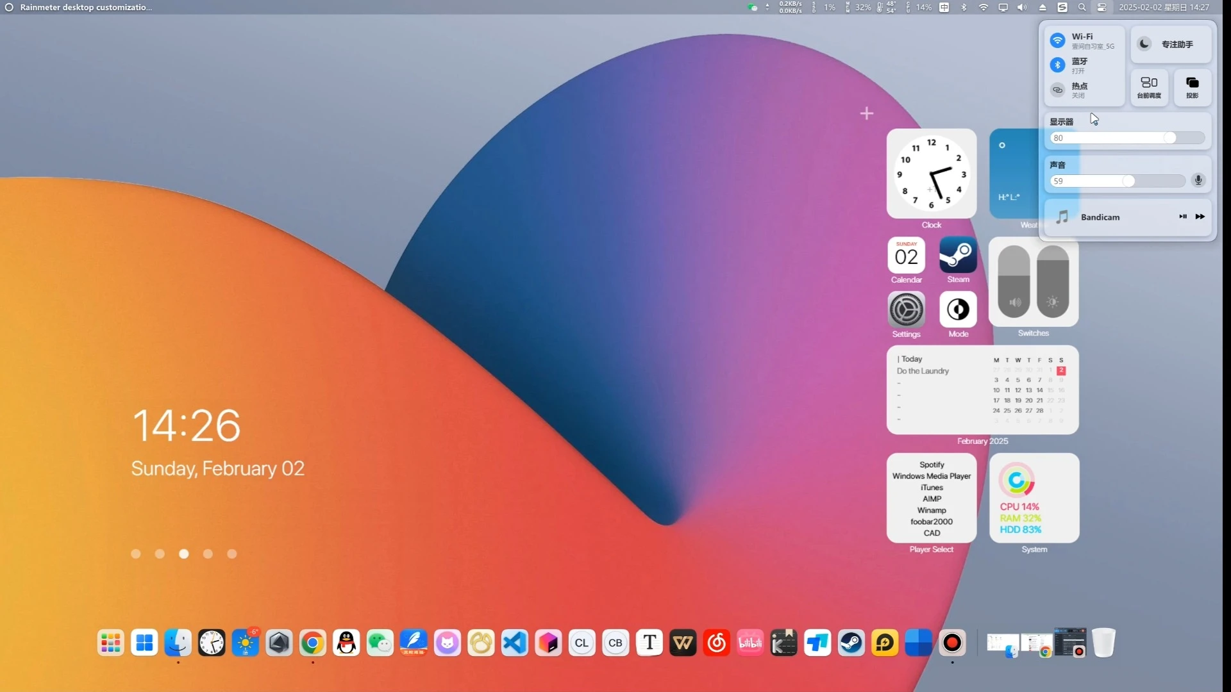Open Google Chrome from the dock

pyautogui.click(x=312, y=643)
